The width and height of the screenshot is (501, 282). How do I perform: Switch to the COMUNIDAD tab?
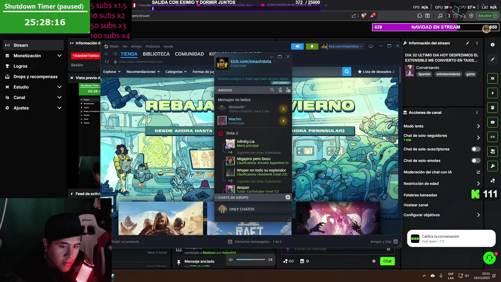(189, 54)
